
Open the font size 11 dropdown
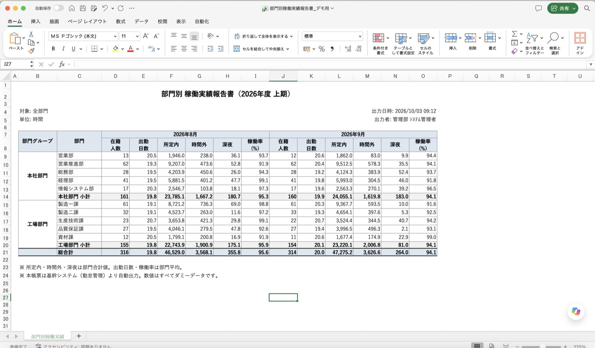click(137, 36)
